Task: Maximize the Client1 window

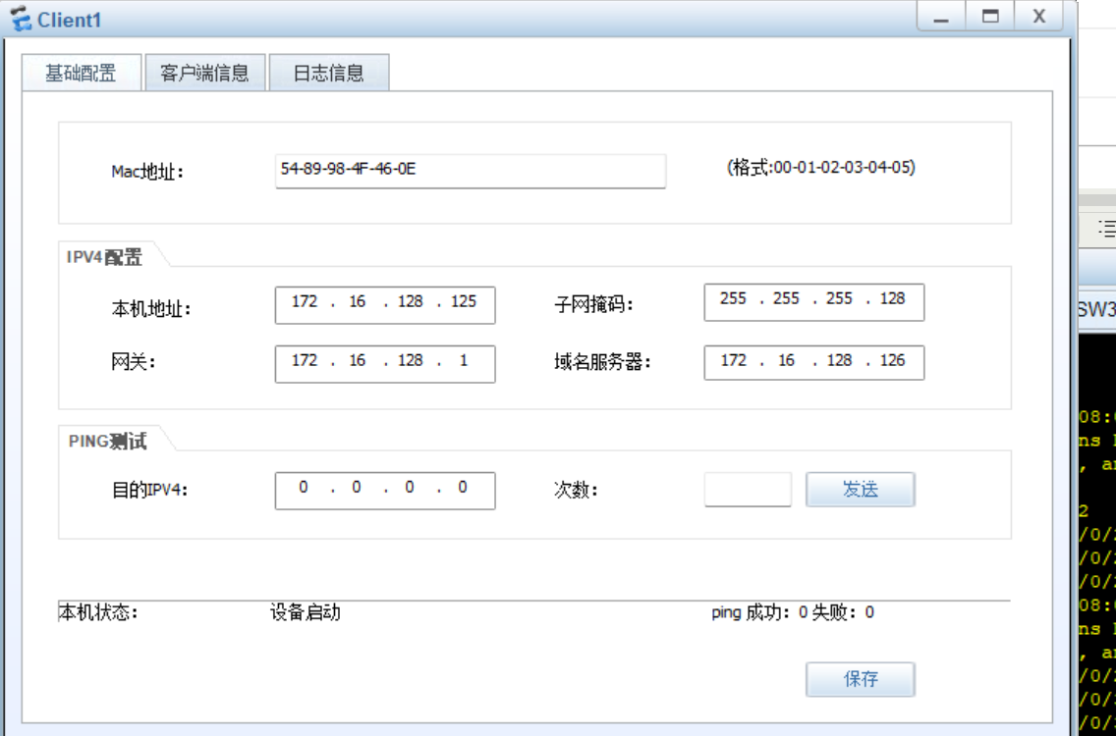Action: pos(990,17)
